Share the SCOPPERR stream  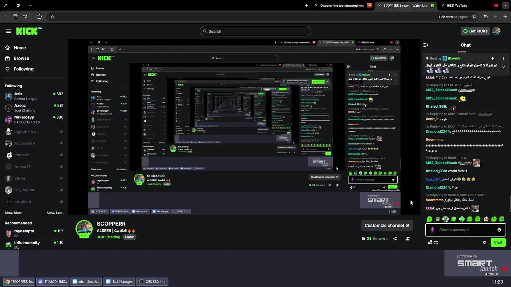tap(395, 239)
